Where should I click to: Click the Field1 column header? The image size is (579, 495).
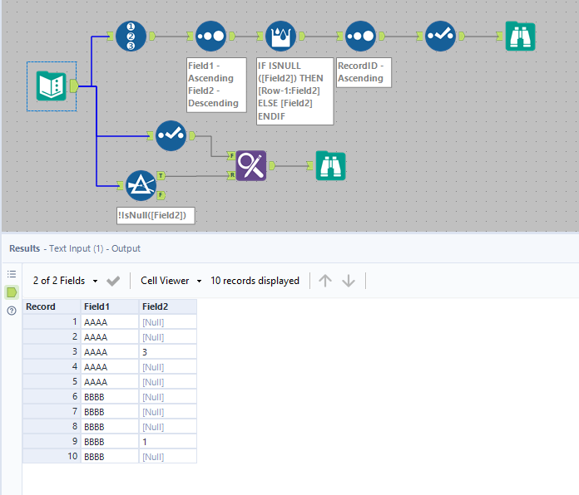(x=110, y=306)
